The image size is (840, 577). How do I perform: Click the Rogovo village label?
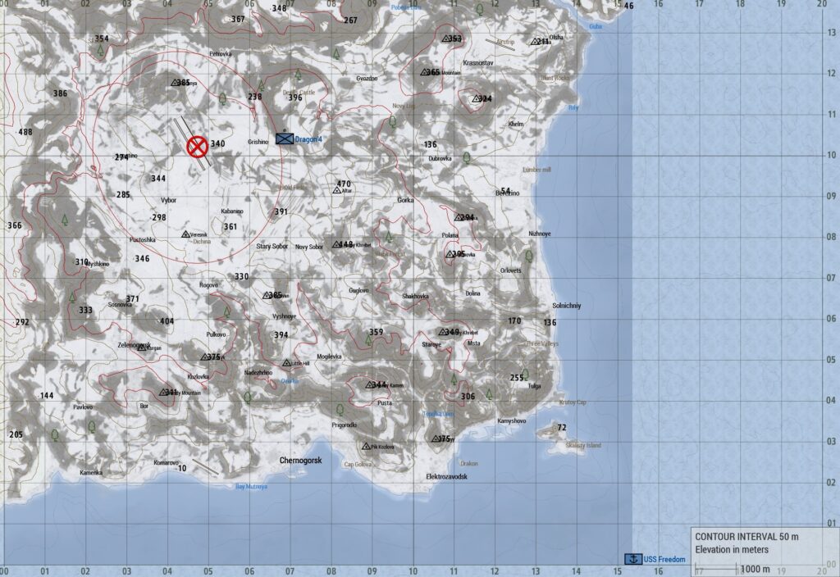tap(209, 285)
